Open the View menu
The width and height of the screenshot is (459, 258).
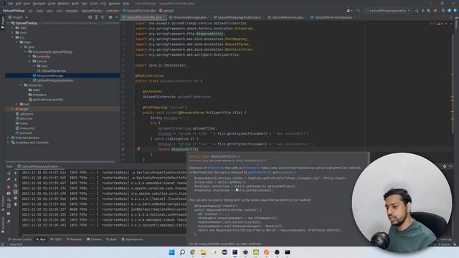click(x=27, y=4)
